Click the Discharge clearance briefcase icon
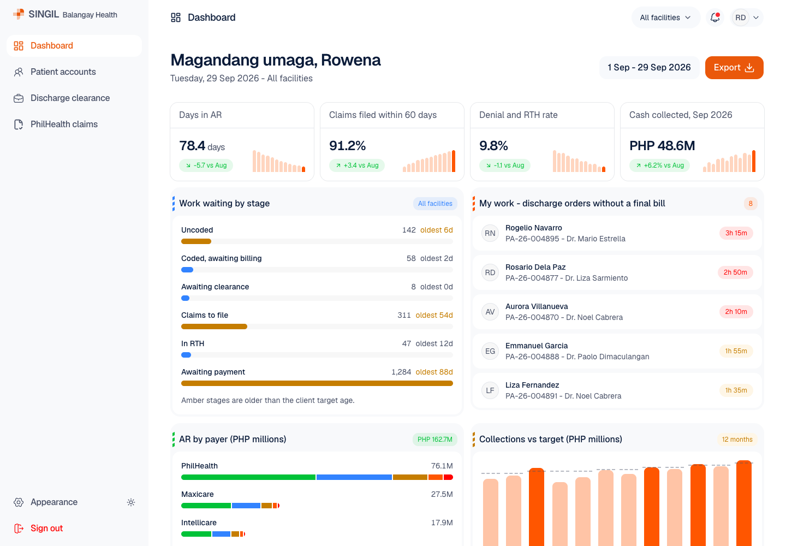Screen dimensions: 786x546 [19, 98]
